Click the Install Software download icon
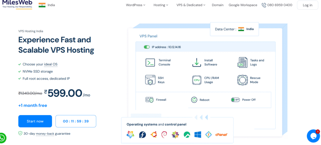 pos(197,62)
